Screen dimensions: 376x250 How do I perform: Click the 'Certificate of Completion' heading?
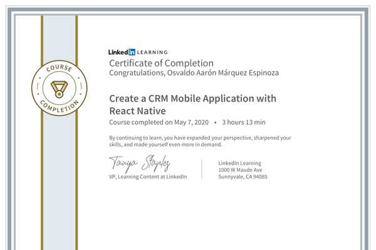(x=161, y=63)
